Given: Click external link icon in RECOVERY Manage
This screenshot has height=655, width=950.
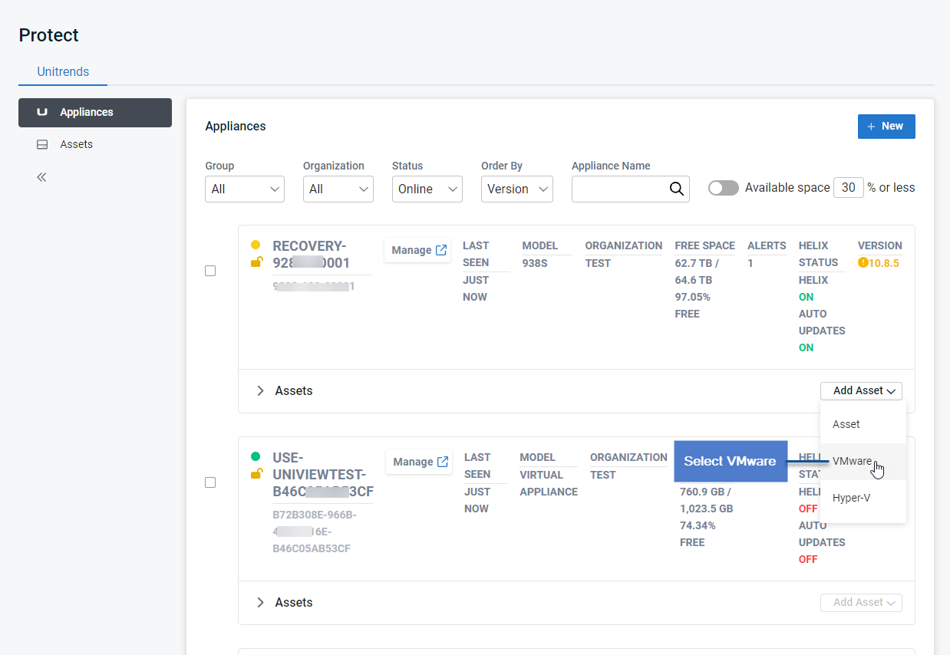Looking at the screenshot, I should pyautogui.click(x=441, y=250).
